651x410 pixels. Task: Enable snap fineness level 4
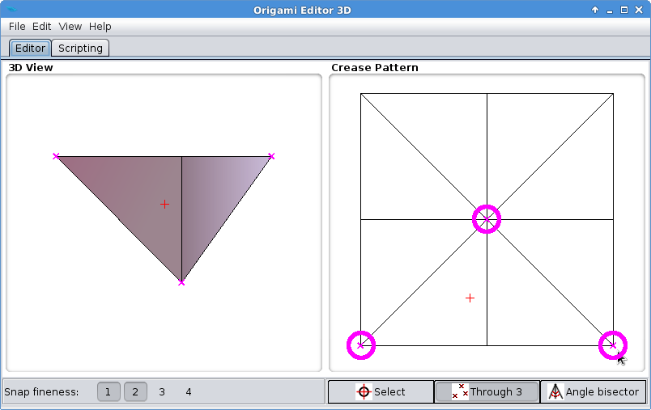pyautogui.click(x=189, y=392)
